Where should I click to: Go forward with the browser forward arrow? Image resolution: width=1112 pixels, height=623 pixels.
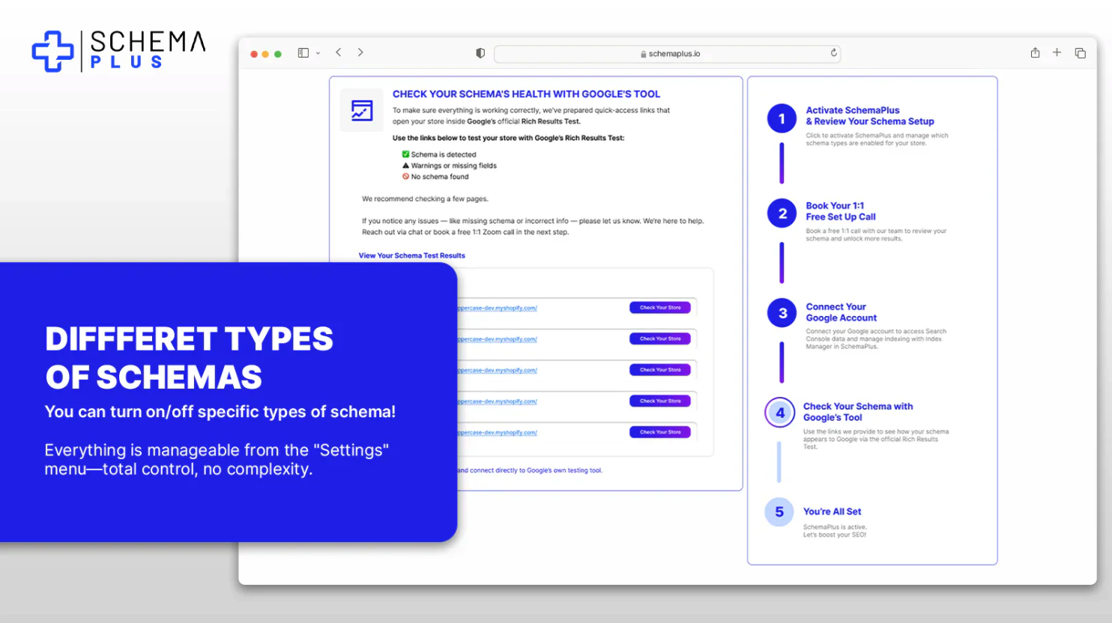pos(360,52)
